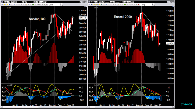Minimize the NQZ8 chart window
The width and height of the screenshot is (195, 109).
81,2
